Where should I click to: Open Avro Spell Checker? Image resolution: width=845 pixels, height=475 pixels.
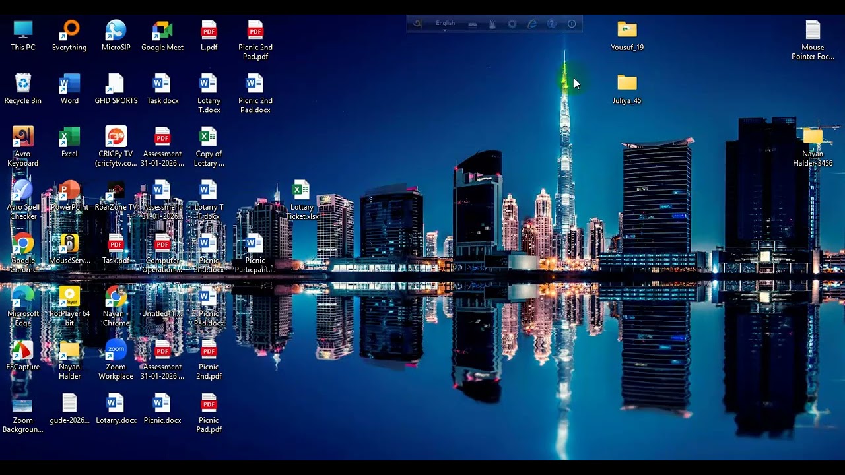point(23,201)
